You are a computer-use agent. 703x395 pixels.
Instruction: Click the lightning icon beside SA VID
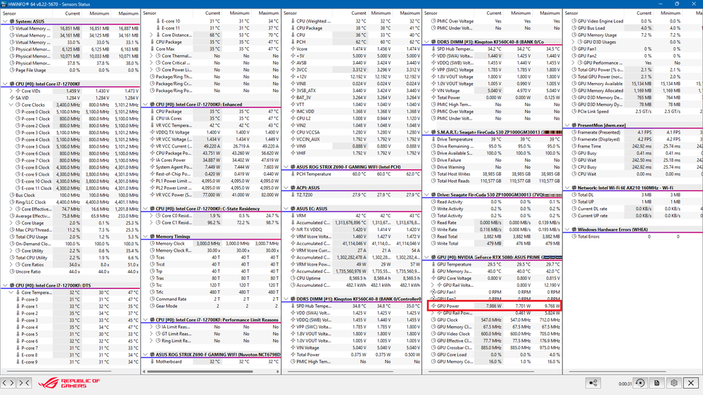12,98
